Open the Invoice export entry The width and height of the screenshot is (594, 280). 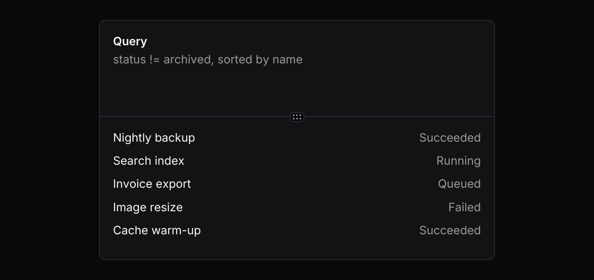297,184
